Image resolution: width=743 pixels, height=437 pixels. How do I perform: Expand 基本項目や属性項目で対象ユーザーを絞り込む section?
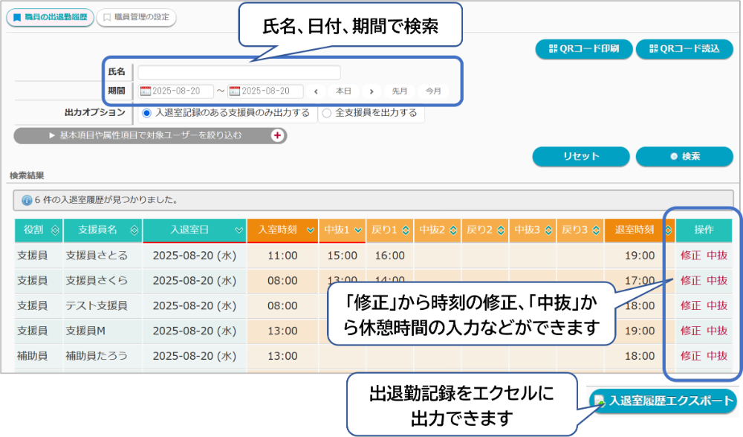(x=150, y=135)
